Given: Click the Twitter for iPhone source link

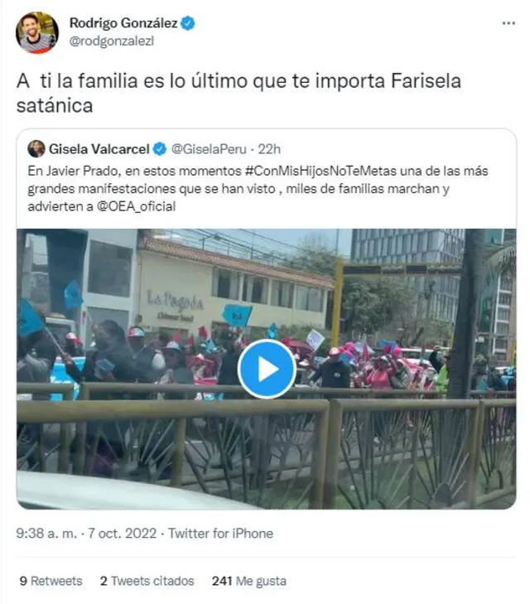Looking at the screenshot, I should click(x=220, y=533).
